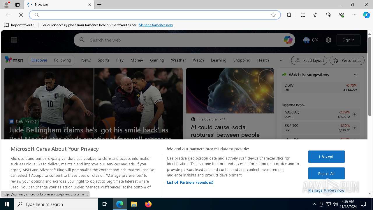Open Edge Settings and more menu

point(354,15)
